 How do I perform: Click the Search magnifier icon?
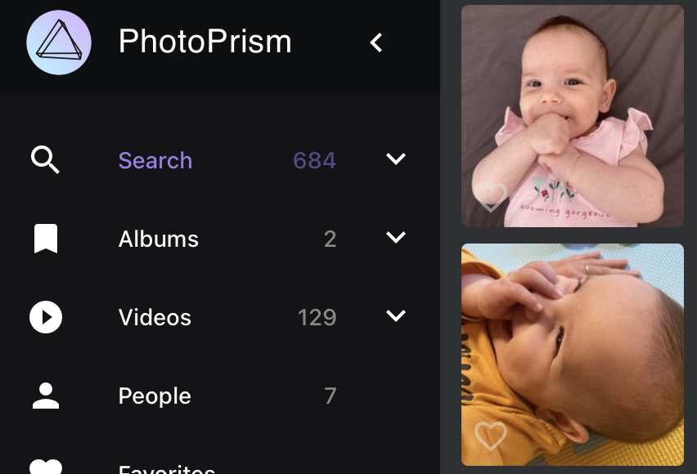45,159
